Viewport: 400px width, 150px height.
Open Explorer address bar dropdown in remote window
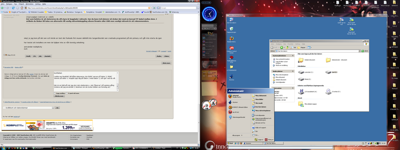[x=359, y=51]
